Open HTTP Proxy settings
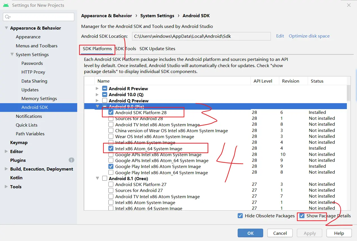Screen dimensions: 357x241 point(33,72)
